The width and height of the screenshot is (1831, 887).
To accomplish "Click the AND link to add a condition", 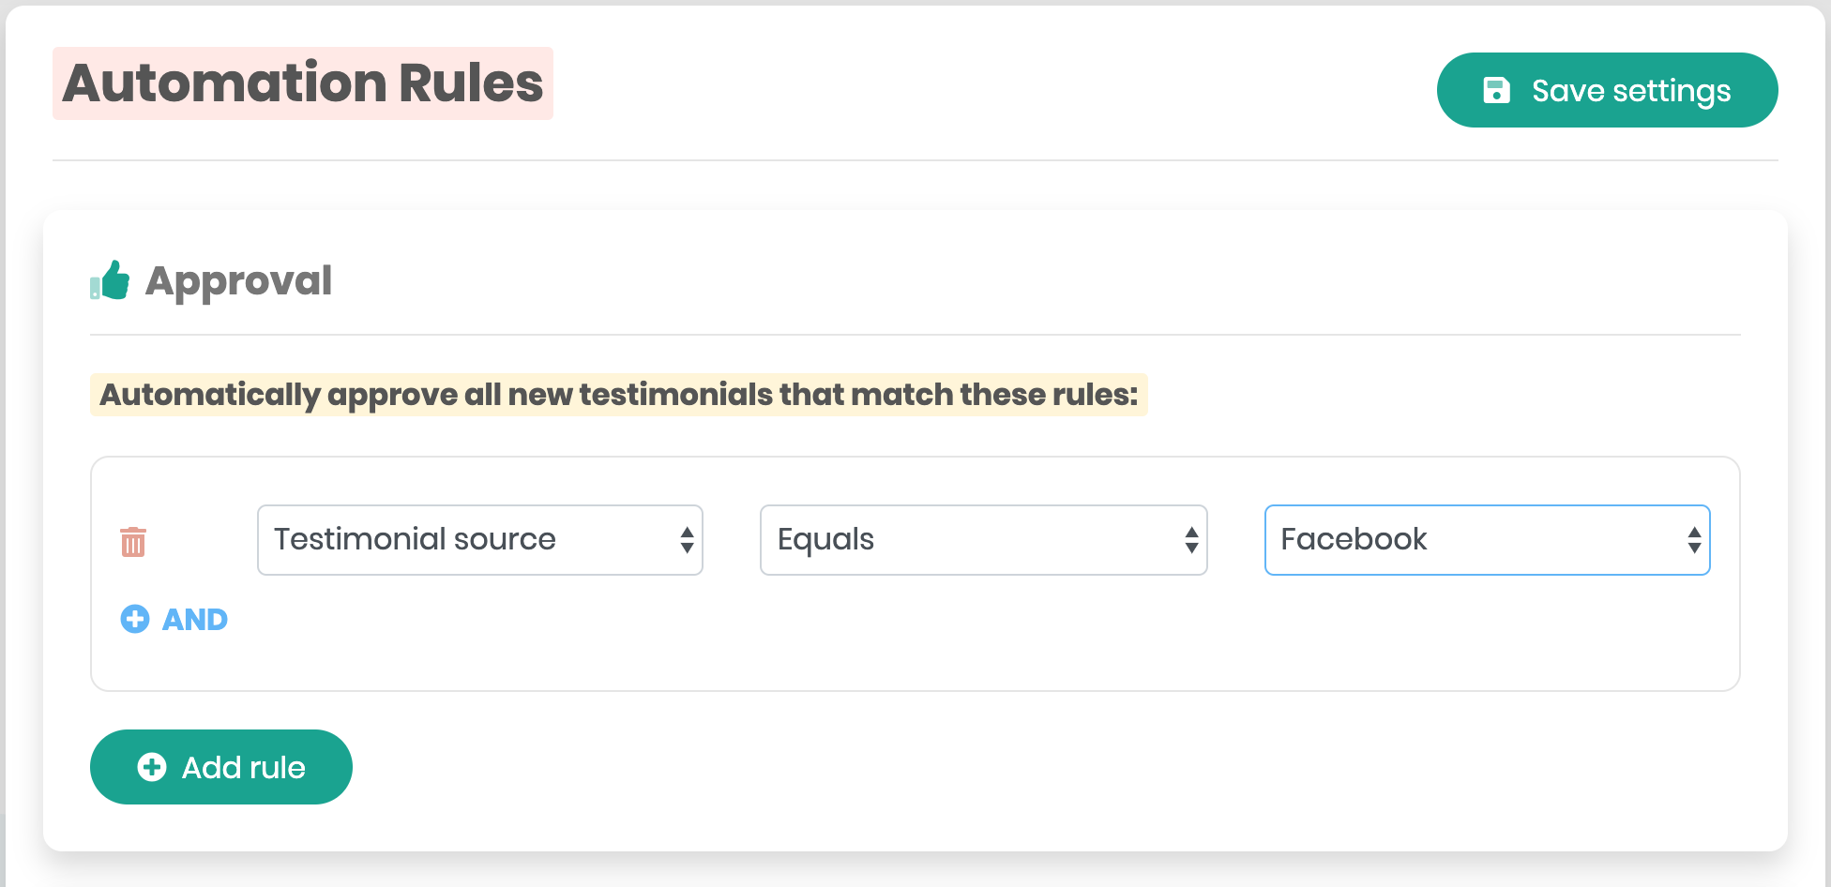I will pos(195,620).
